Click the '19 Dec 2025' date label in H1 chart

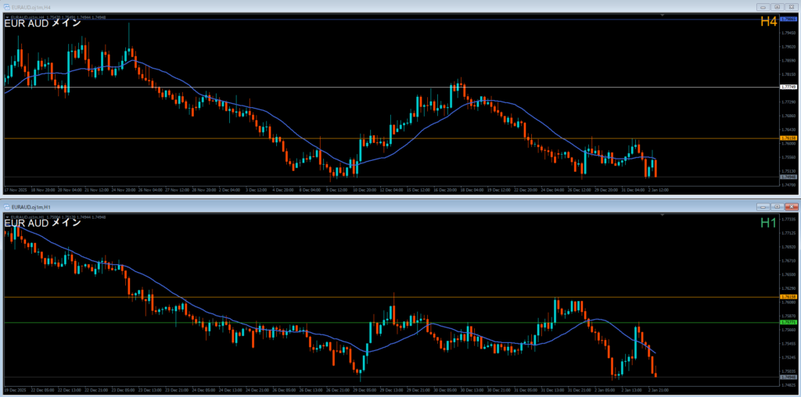(14, 391)
